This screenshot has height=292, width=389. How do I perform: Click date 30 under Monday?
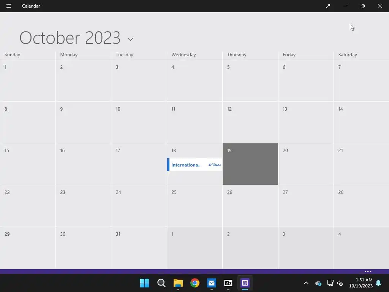click(x=83, y=248)
